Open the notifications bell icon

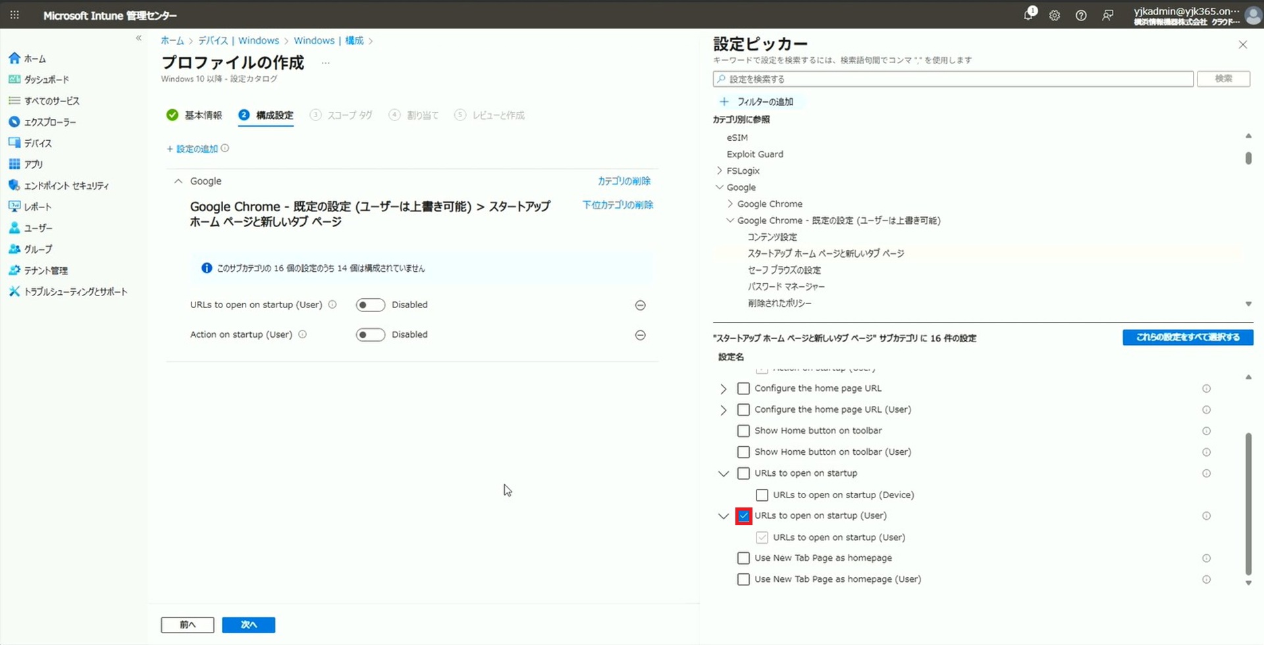[1028, 15]
